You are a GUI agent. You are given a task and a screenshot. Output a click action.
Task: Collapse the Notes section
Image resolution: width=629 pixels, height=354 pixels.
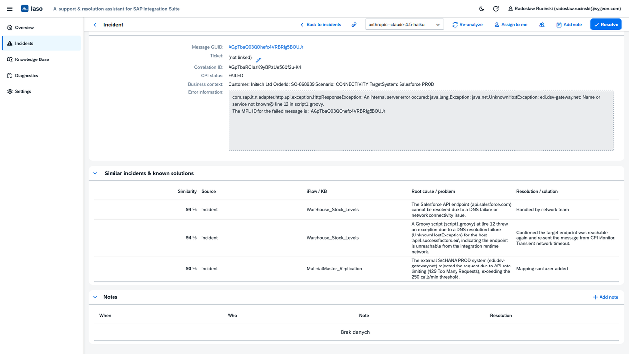pyautogui.click(x=95, y=297)
